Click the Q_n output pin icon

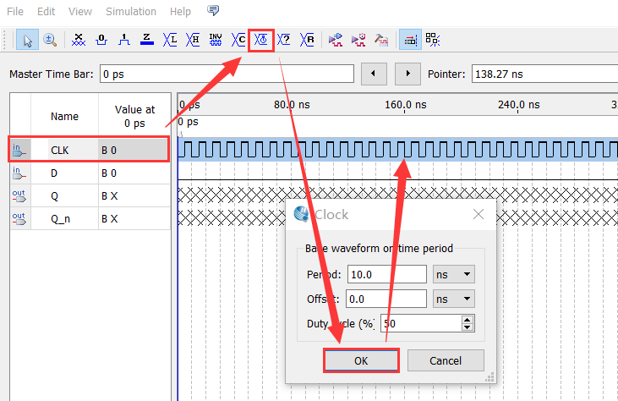tap(19, 219)
